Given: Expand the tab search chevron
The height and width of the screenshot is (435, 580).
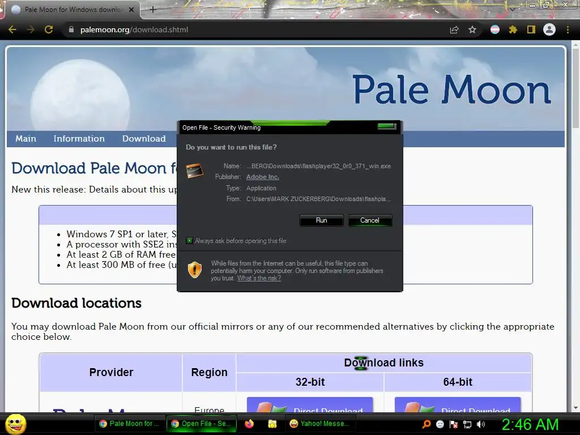Looking at the screenshot, I should (x=513, y=10).
